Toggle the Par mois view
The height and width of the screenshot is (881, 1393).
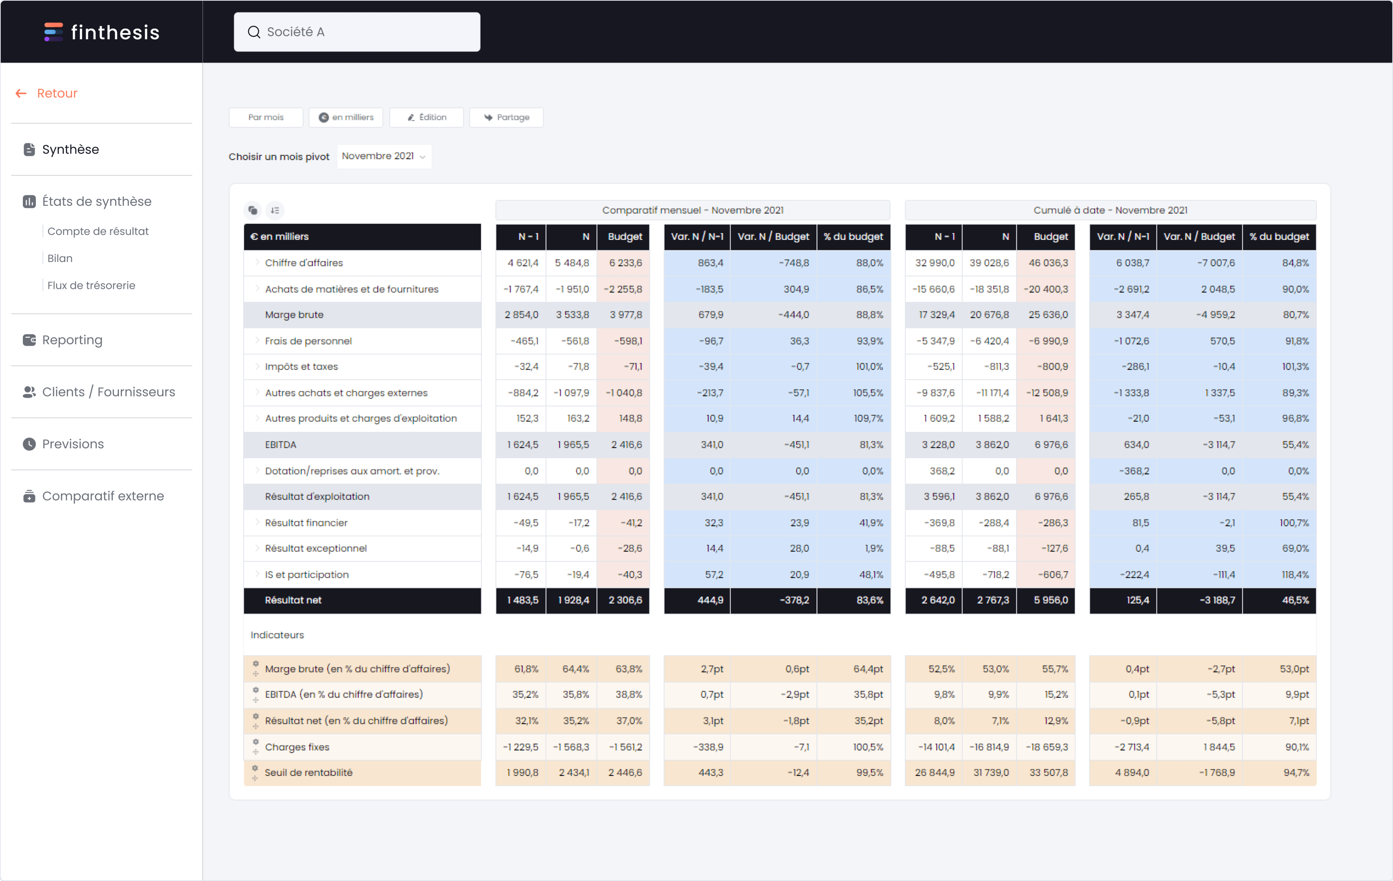[x=265, y=117]
